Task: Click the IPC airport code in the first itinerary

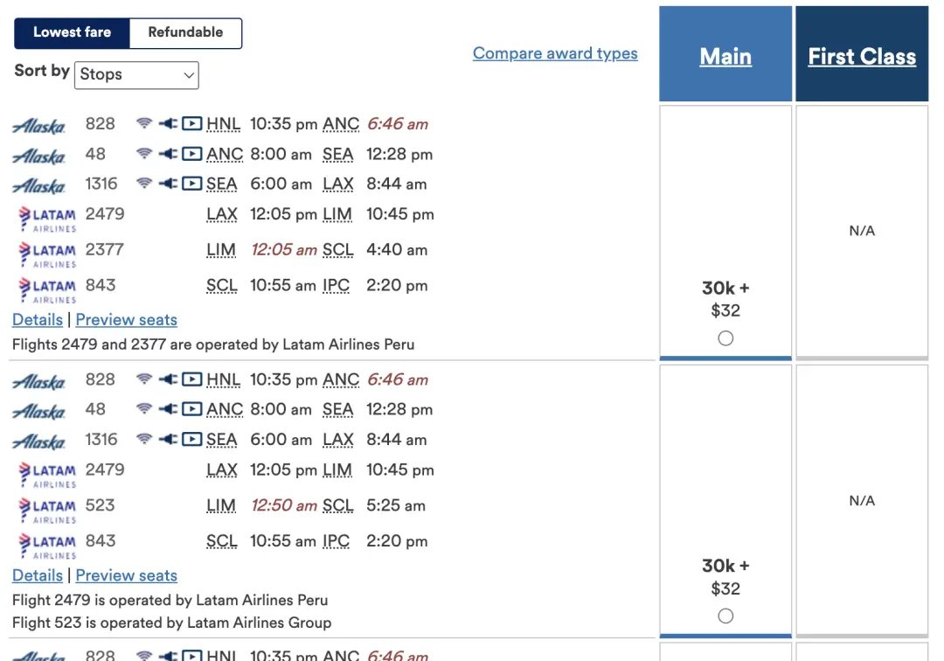Action: (336, 285)
